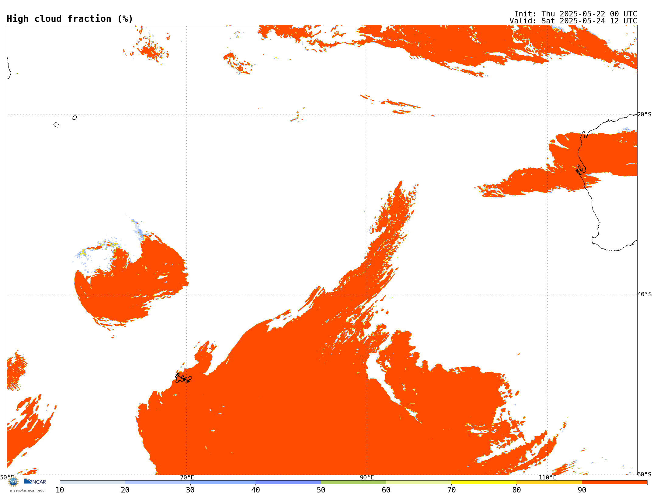Click the Kerguelen Islands outline near 70°E
This screenshot has height=494, width=657.
(x=183, y=378)
